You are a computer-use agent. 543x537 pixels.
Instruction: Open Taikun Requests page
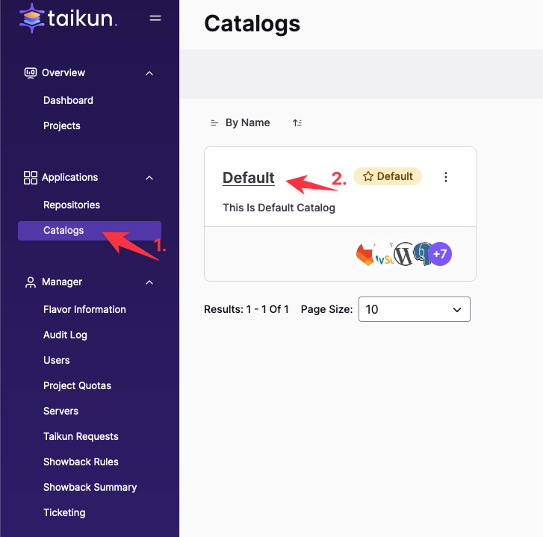(81, 436)
